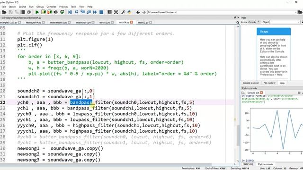The image size is (303, 170).
Task: Click the Save all files icon
Action: (17, 12)
